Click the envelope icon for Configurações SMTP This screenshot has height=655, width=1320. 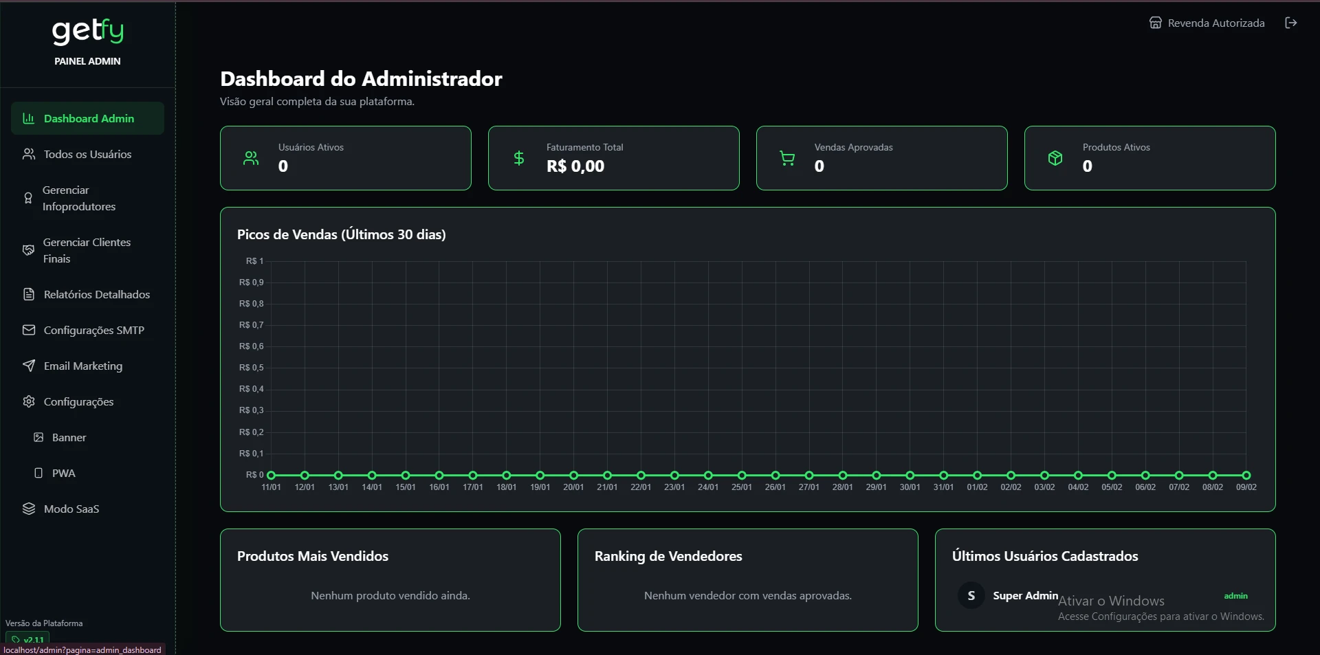[28, 330]
